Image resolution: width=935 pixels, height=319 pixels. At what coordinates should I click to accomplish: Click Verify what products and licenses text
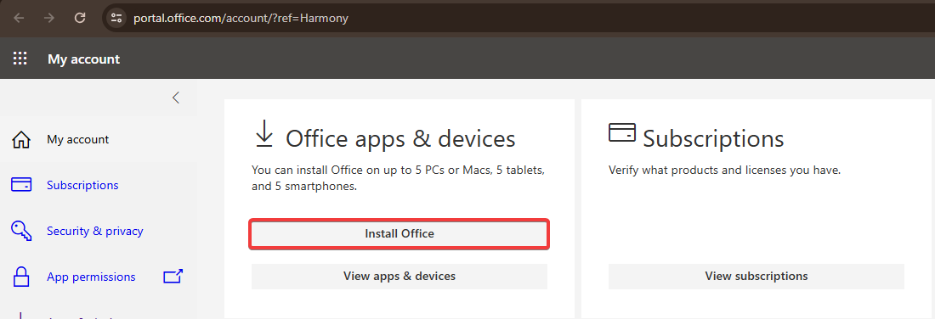pyautogui.click(x=724, y=171)
